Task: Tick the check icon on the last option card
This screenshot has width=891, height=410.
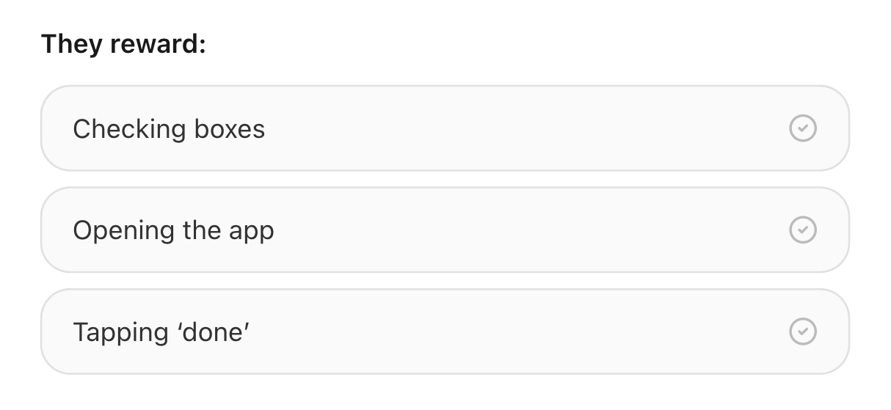Action: [802, 331]
